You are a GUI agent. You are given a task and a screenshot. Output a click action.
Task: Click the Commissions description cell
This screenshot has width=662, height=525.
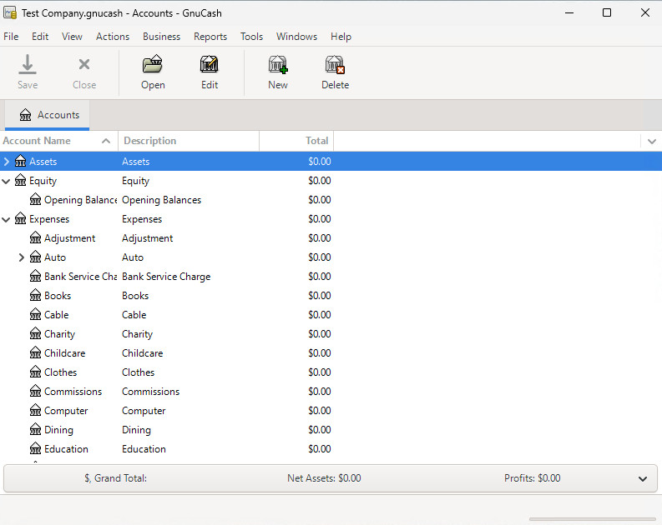(x=150, y=392)
